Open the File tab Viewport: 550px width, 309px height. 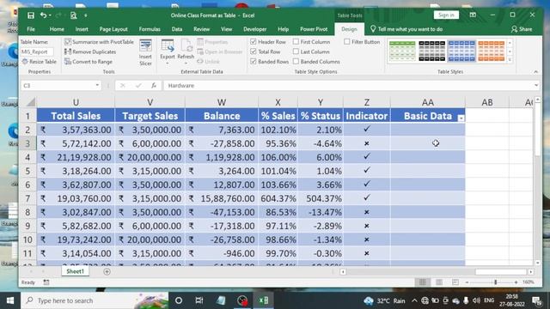(x=31, y=29)
